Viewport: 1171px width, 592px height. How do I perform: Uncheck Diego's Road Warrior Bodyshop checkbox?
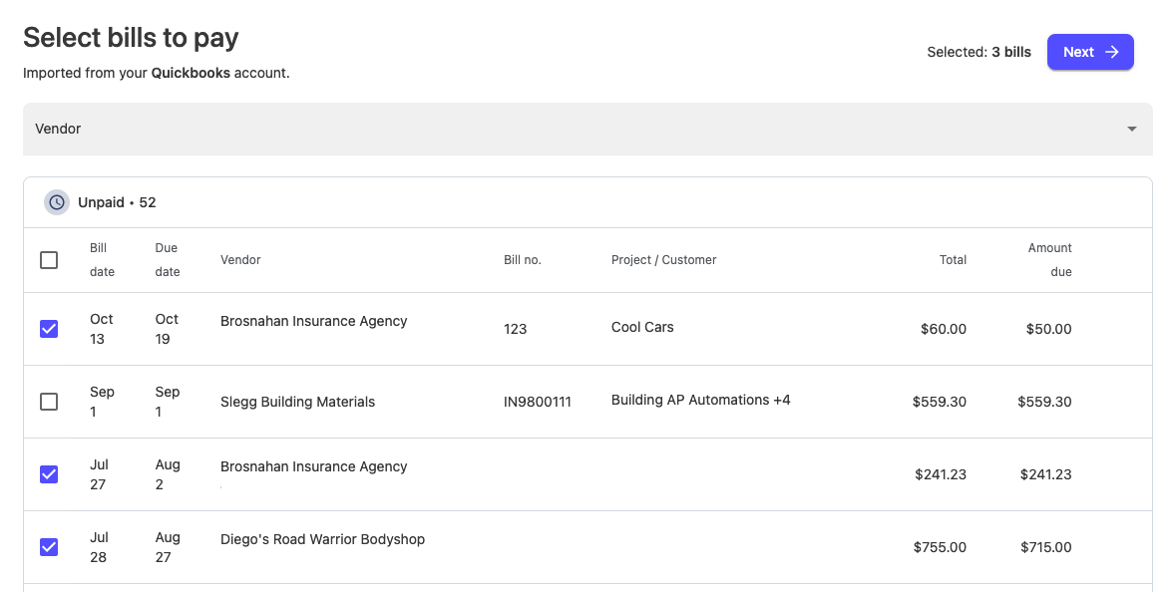[49, 547]
